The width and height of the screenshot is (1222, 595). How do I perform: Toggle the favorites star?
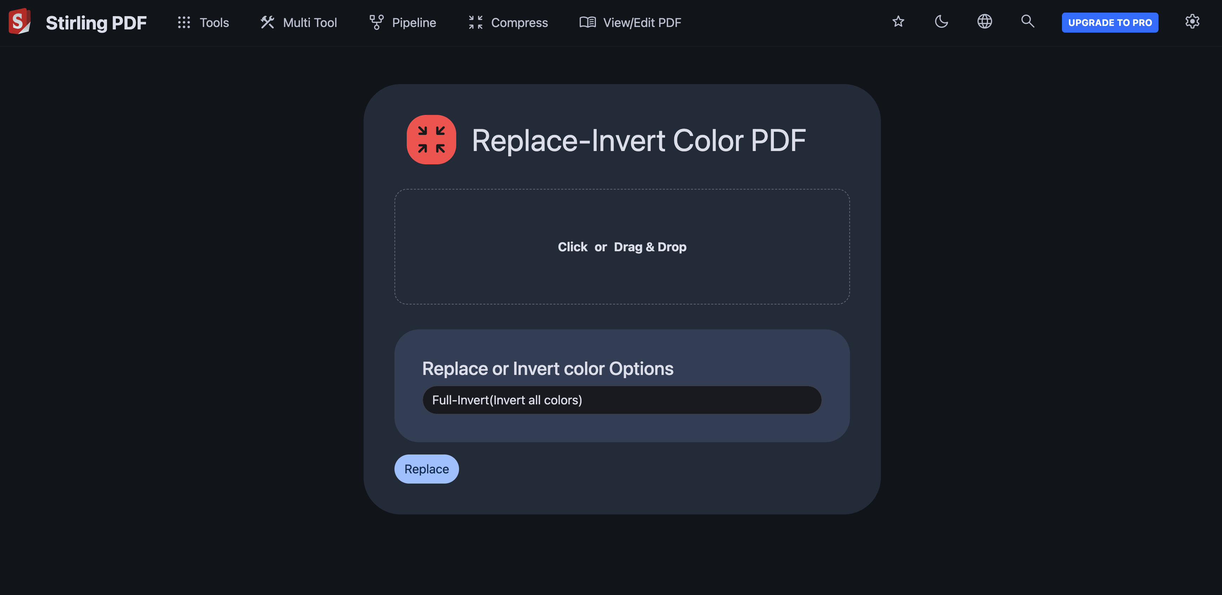click(x=898, y=22)
